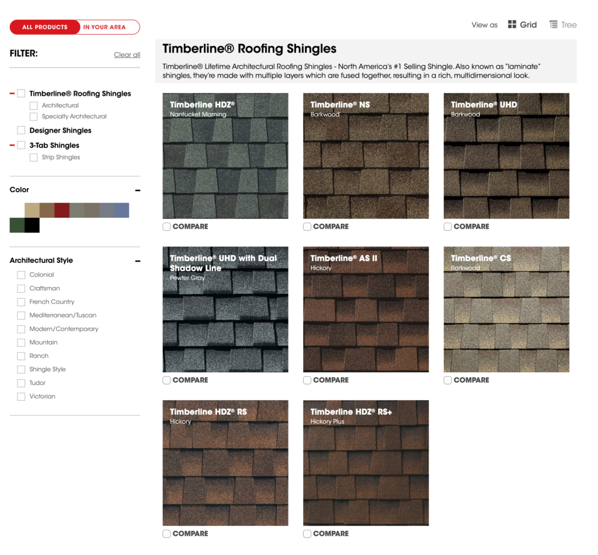This screenshot has width=598, height=555.
Task: Enable the Mountain style filter
Action: point(21,342)
